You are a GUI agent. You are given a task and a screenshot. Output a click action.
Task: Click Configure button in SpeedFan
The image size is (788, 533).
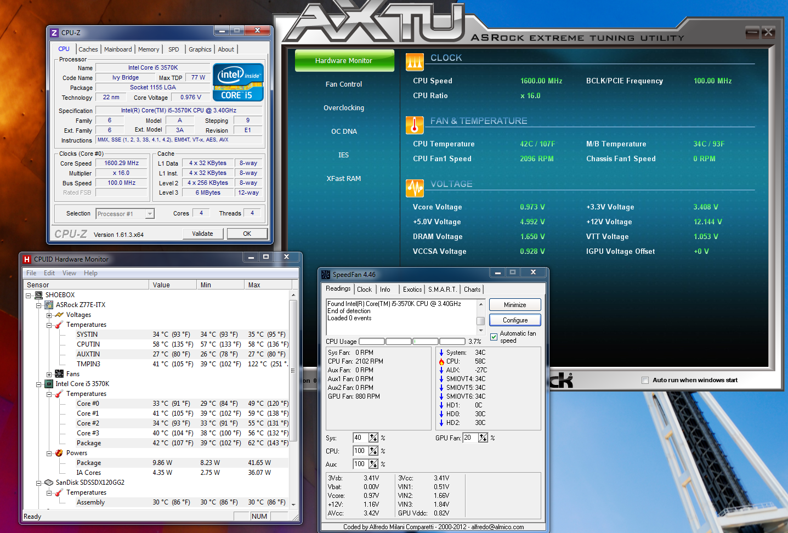click(515, 320)
